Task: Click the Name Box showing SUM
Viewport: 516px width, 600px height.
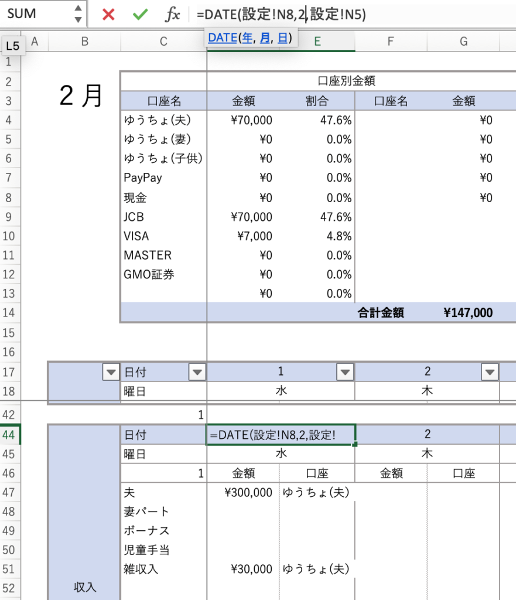Action: [x=35, y=15]
